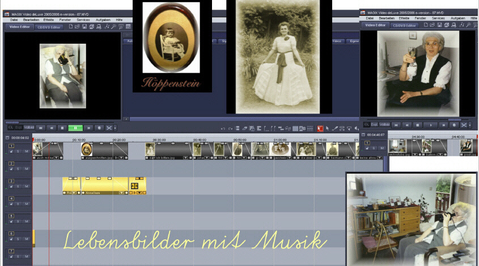The width and height of the screenshot is (479, 266).
Task: Click the new project icon in toolbar
Action: pyautogui.click(x=70, y=27)
